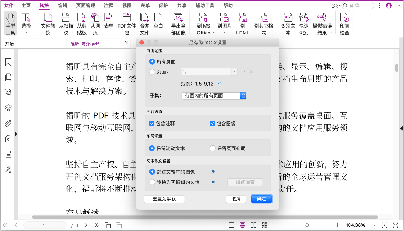Open the File Convert tool
Viewport: 404px width, 231px height.
48,23
